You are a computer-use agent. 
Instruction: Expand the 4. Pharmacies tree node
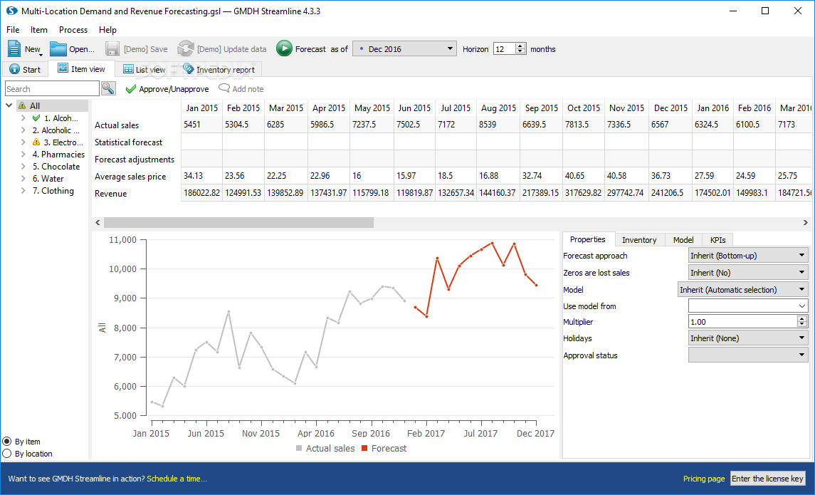coord(23,154)
